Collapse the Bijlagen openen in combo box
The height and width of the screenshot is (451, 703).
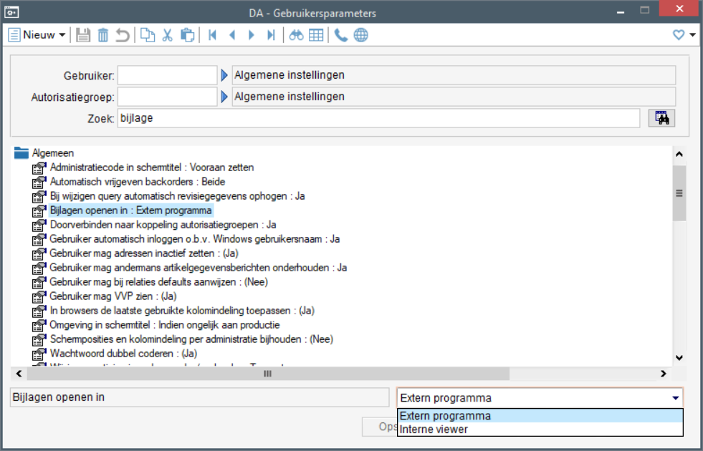pos(675,398)
